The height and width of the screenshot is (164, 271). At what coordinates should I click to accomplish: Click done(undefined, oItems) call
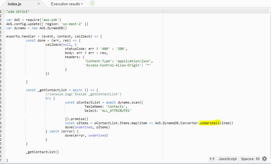click(x=87, y=127)
